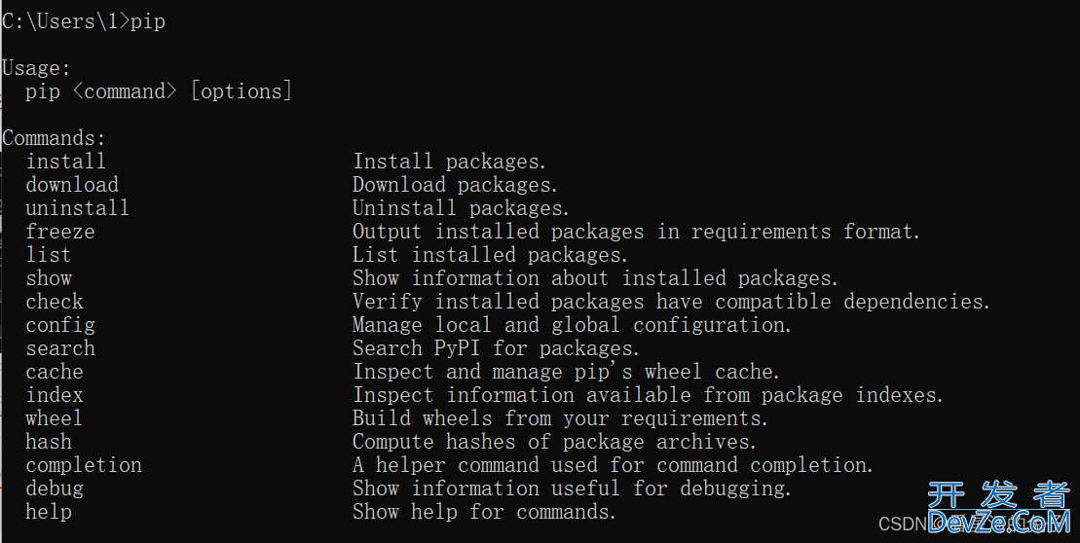Click 'Show help for commands.' text

(x=484, y=513)
